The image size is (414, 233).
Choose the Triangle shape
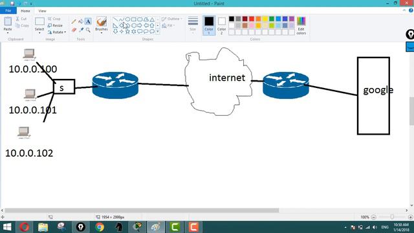tap(152, 19)
